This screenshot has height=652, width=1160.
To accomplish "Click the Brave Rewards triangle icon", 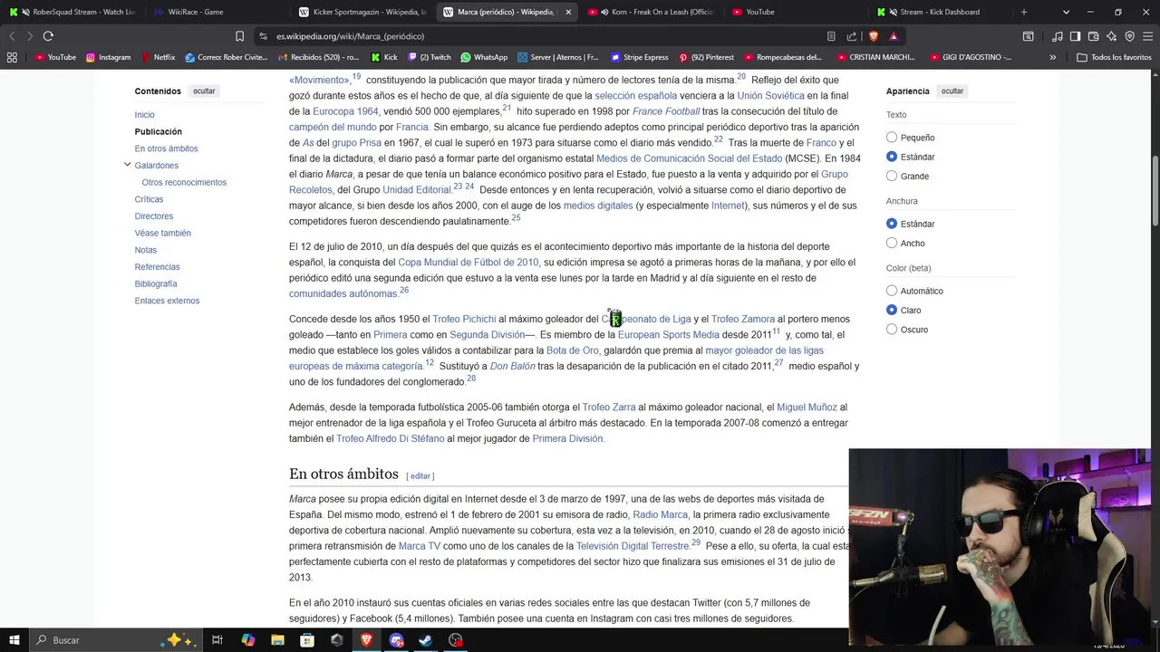I will point(894,36).
